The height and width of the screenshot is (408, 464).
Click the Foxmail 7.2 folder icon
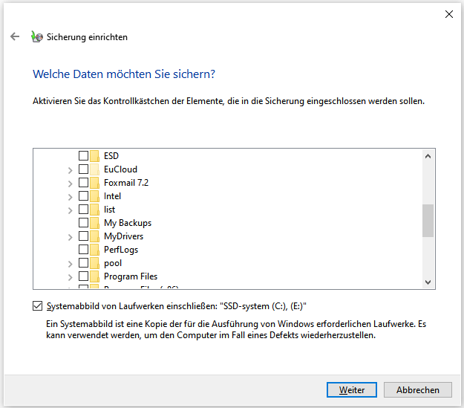(94, 183)
